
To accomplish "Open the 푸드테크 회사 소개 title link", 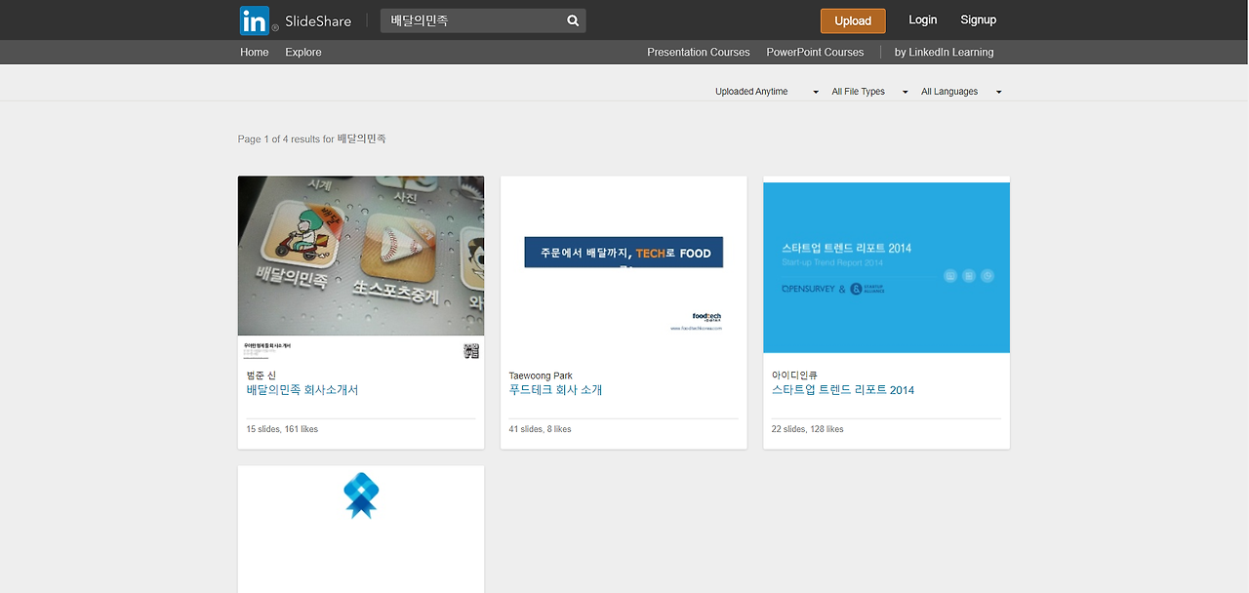I will (555, 390).
